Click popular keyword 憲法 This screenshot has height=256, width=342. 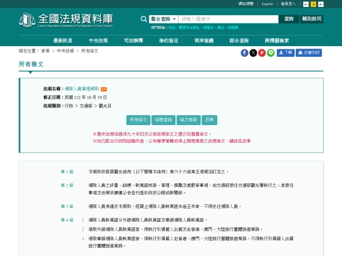[x=220, y=28]
